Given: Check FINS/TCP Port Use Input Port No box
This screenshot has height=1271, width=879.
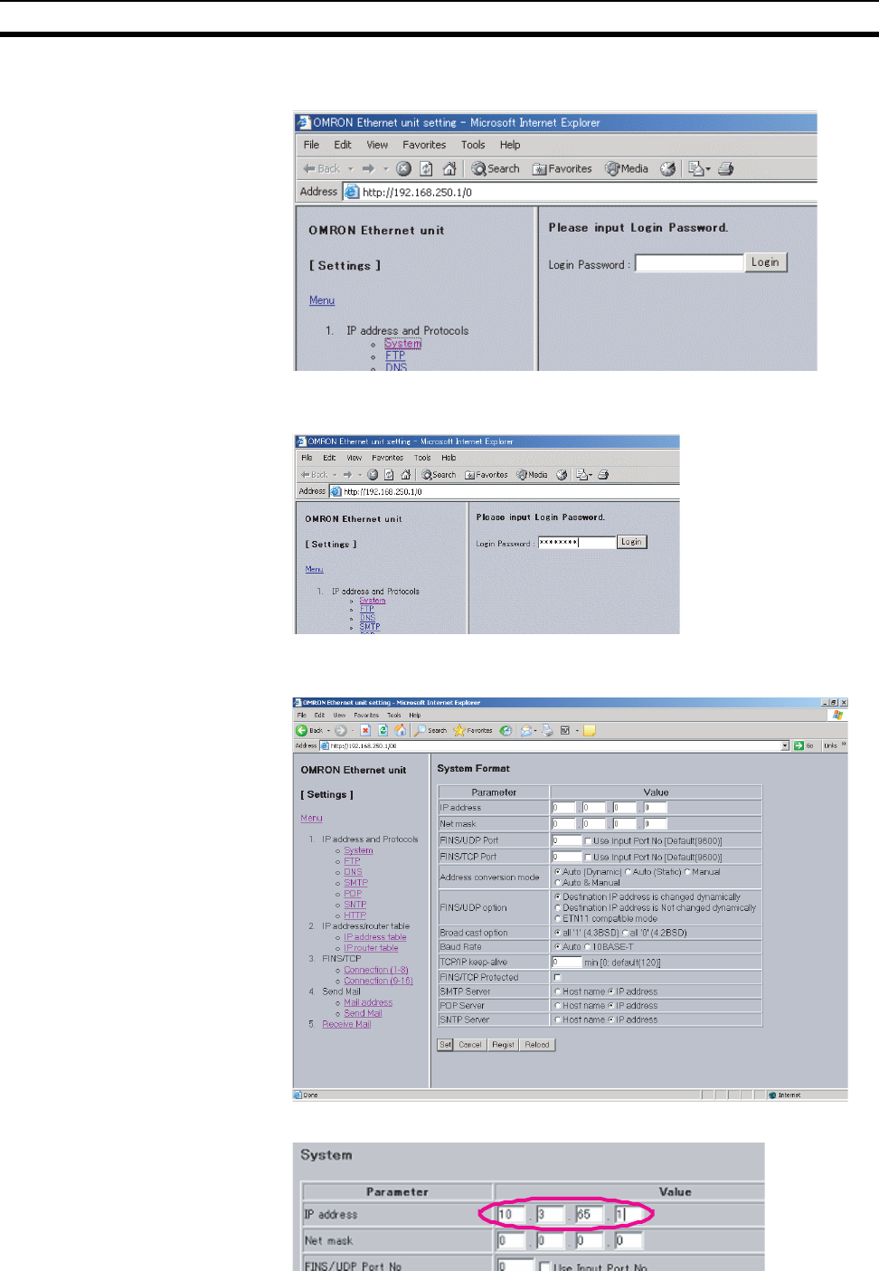Looking at the screenshot, I should [x=588, y=857].
